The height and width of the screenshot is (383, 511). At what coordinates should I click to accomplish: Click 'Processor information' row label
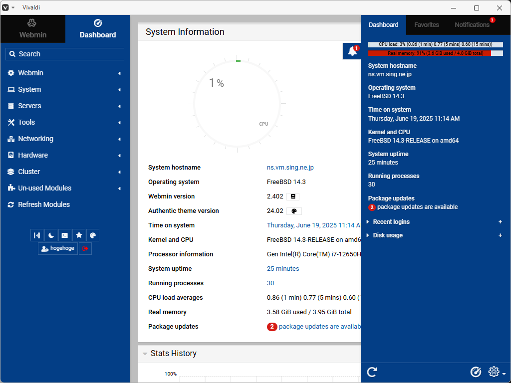[x=181, y=254]
